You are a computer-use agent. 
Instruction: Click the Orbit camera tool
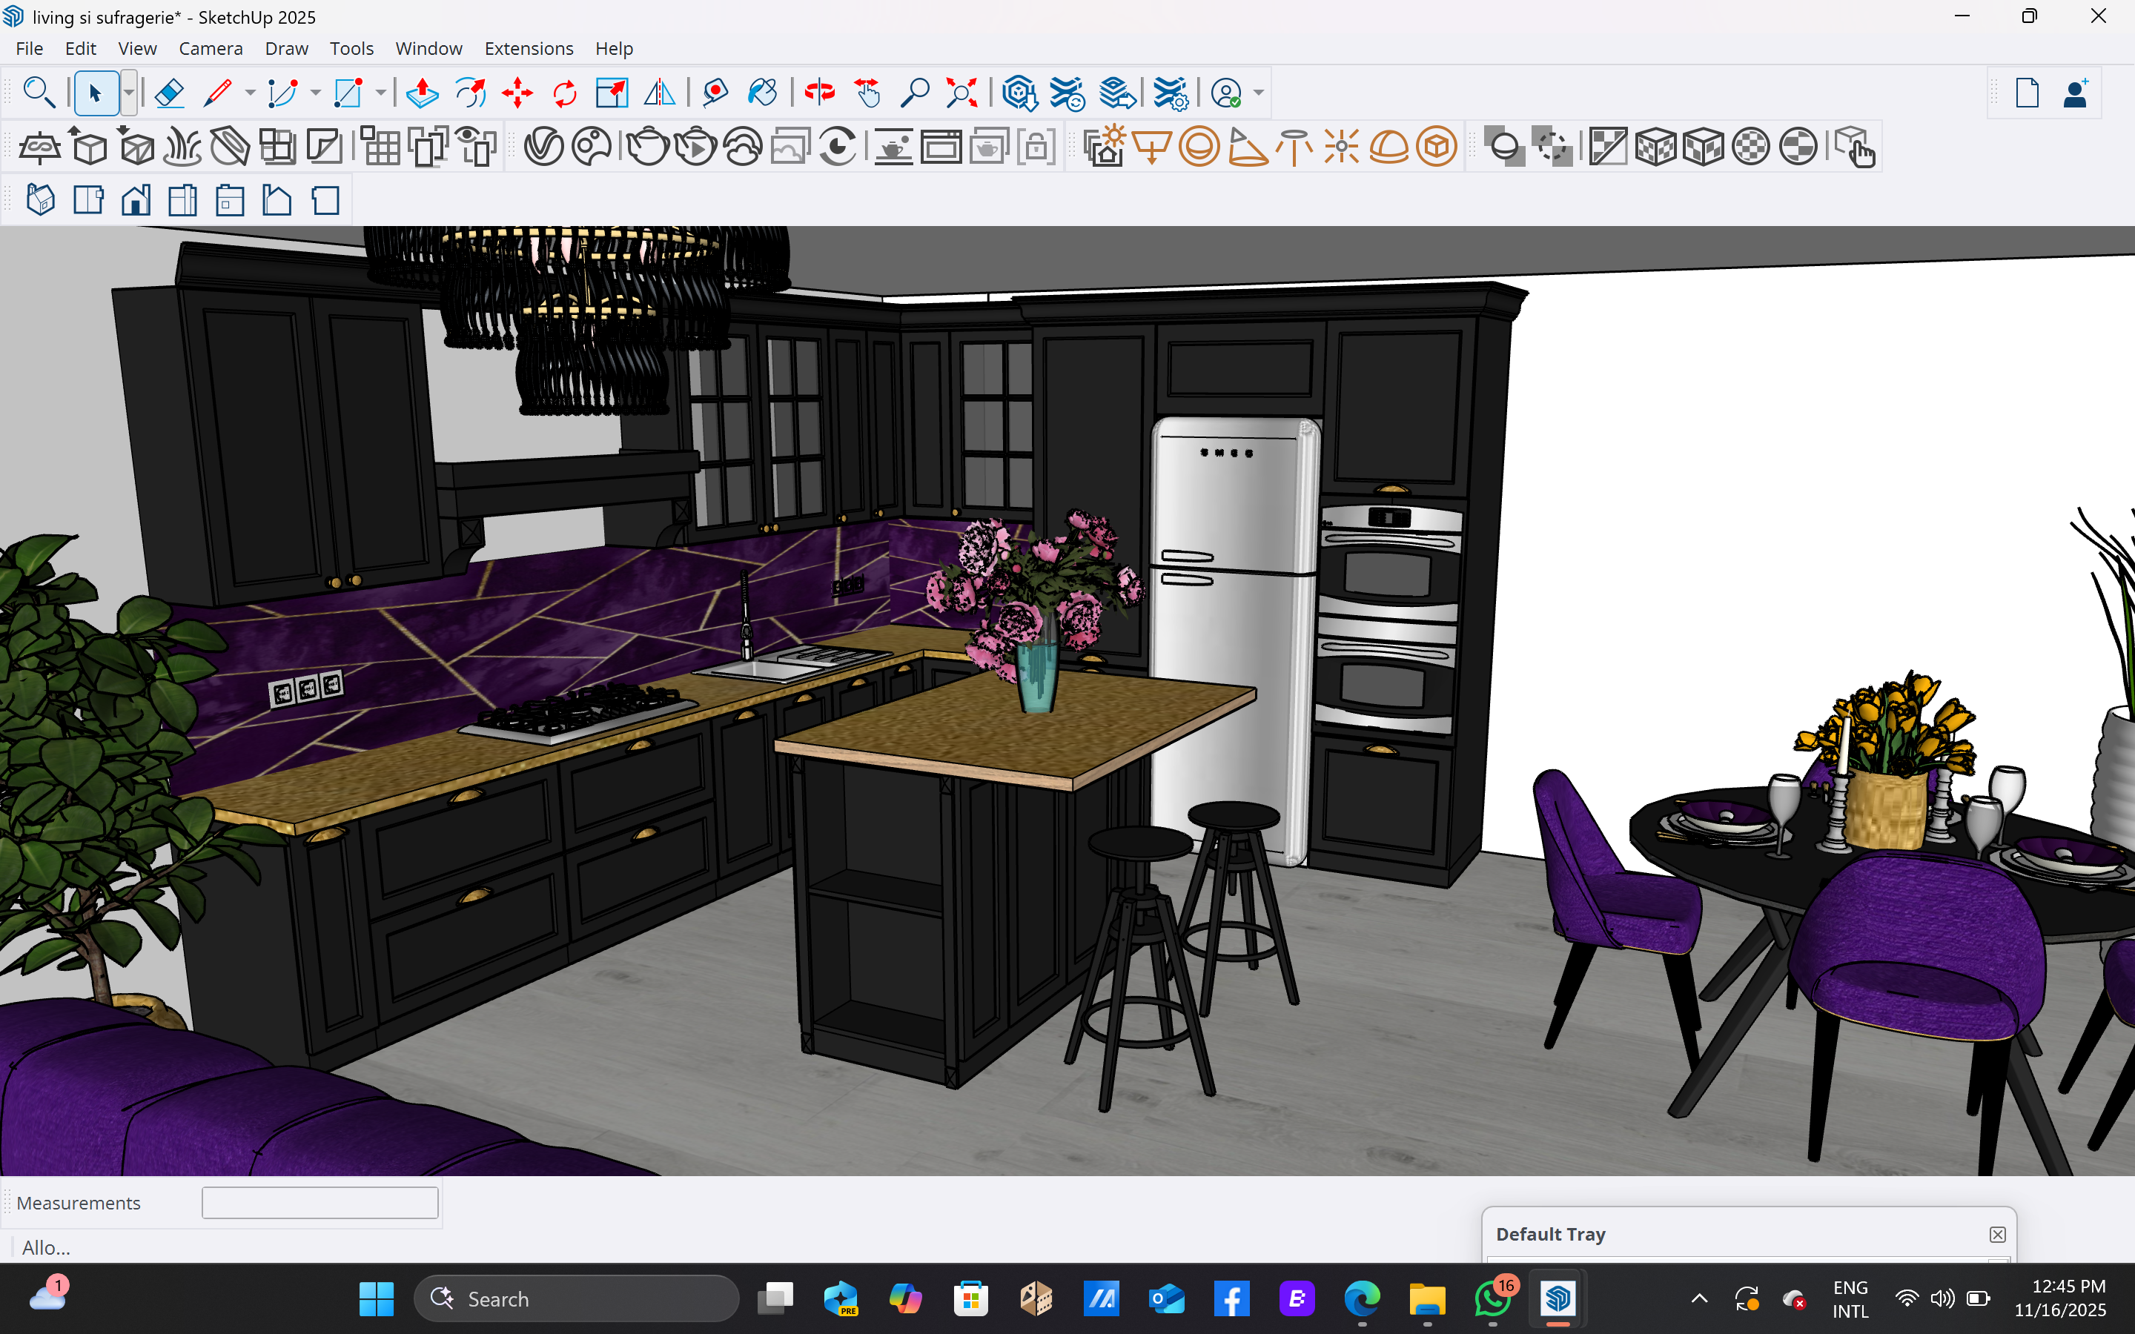[x=820, y=93]
